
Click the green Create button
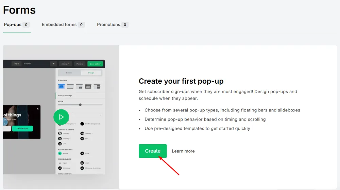(x=153, y=151)
